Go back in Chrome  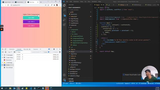click(x=3, y=5)
